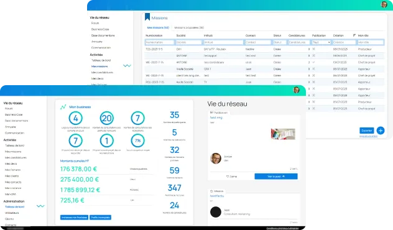
Task: Click the circle indicator showing 20
Action: click(107, 118)
